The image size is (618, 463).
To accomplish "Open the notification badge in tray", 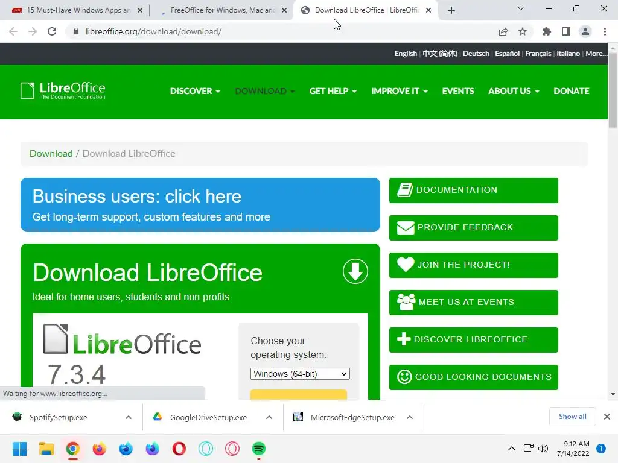I will point(601,449).
